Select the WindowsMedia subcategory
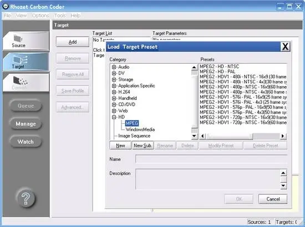 pyautogui.click(x=140, y=129)
